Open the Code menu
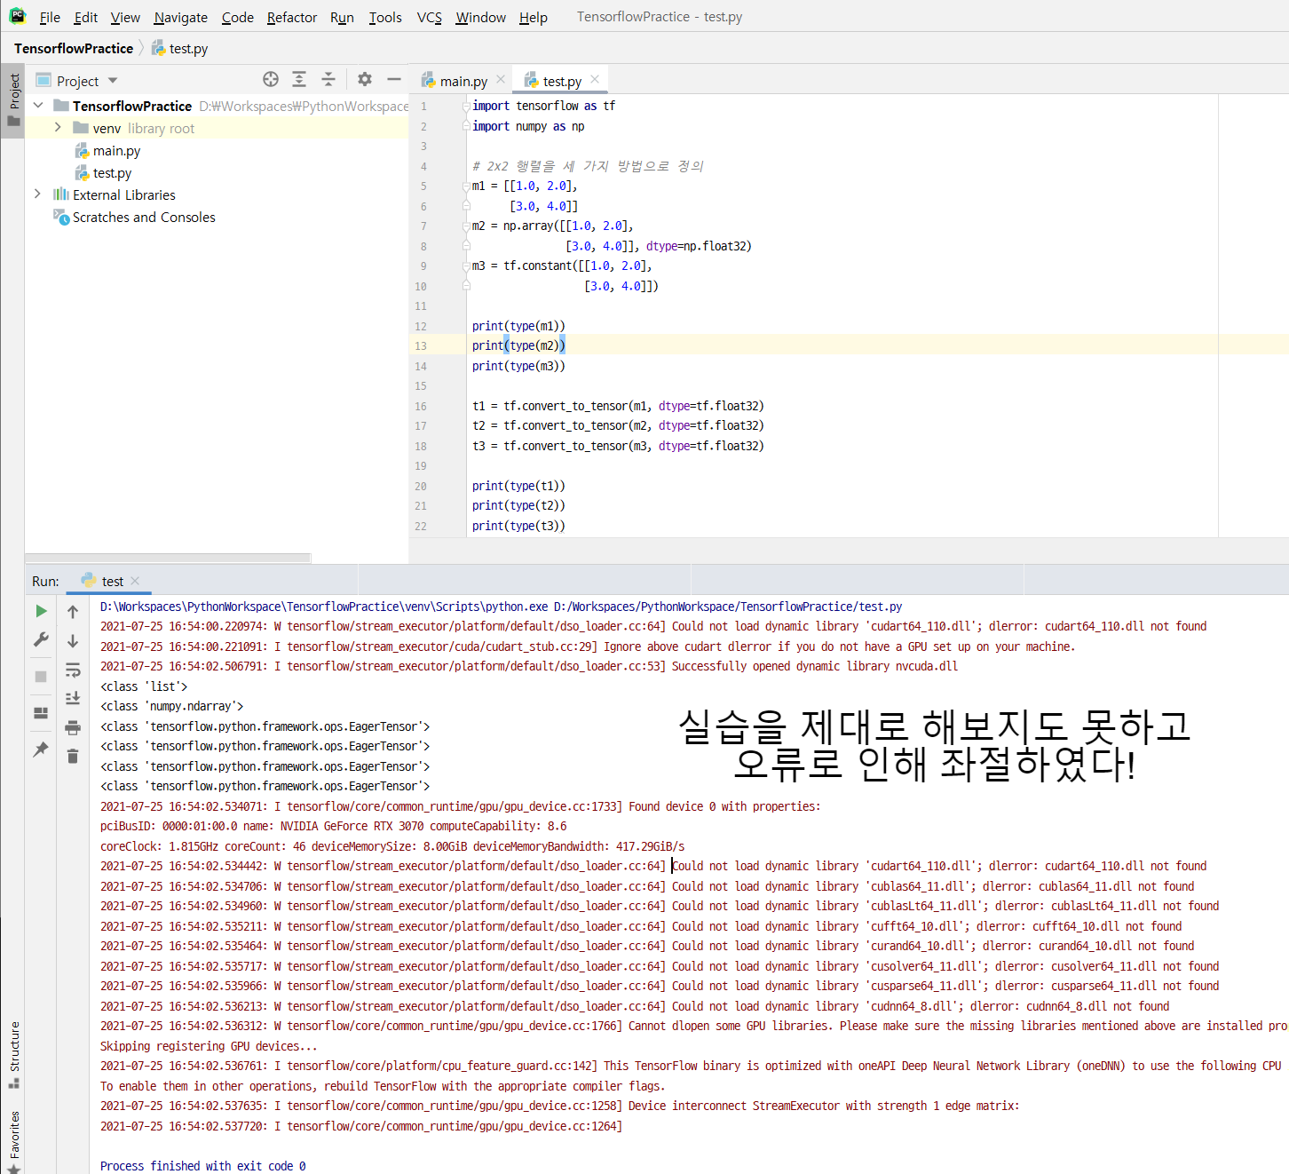Screen dimensions: 1289x1174 tap(237, 17)
